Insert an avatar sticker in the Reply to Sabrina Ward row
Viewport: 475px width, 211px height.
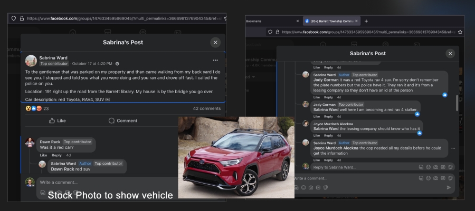[421, 167]
